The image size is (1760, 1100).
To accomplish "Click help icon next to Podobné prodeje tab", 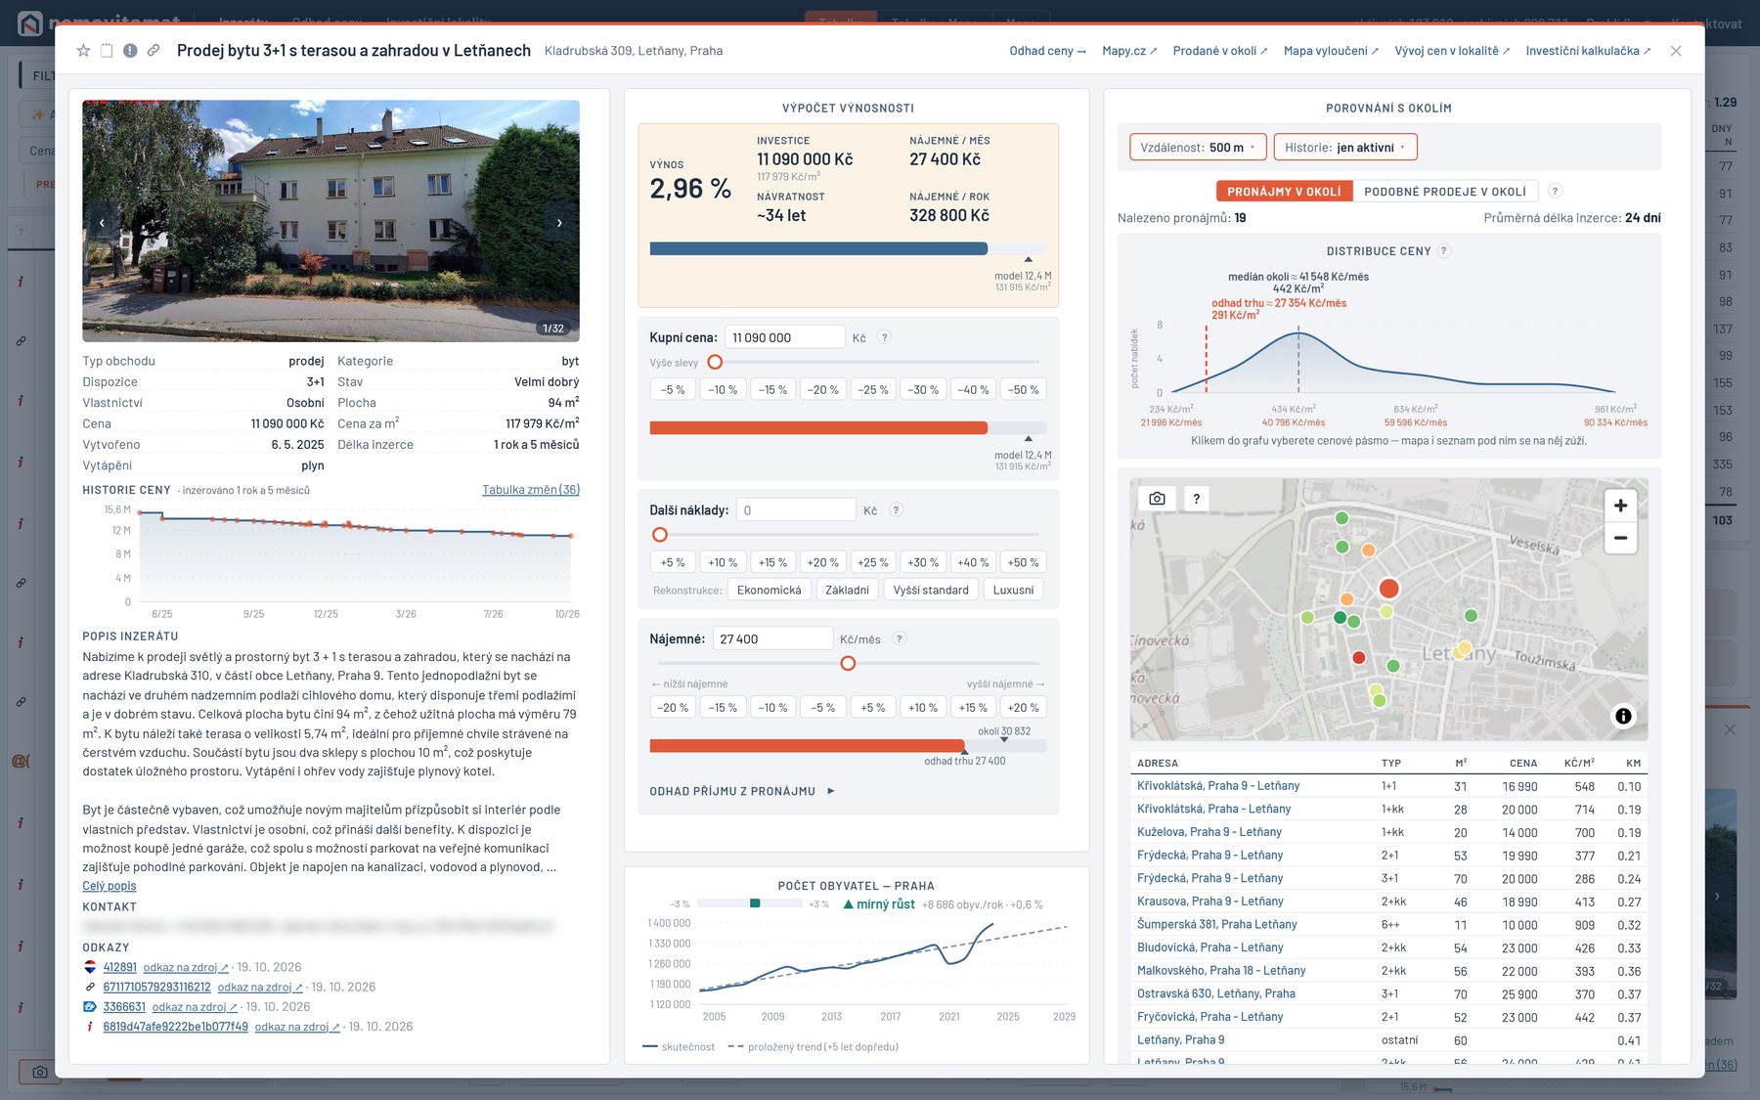I will [x=1556, y=191].
